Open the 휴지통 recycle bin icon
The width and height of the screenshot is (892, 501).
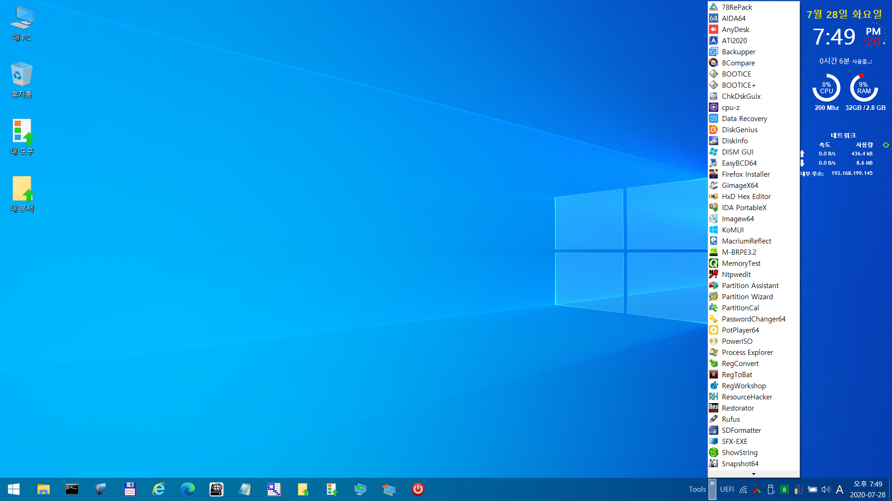click(22, 80)
